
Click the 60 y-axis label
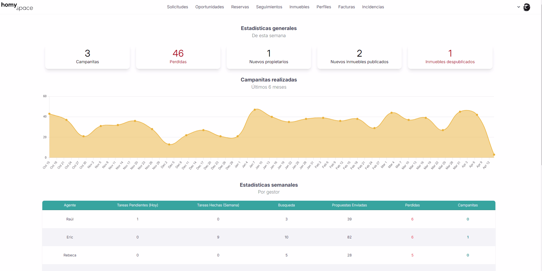point(45,96)
